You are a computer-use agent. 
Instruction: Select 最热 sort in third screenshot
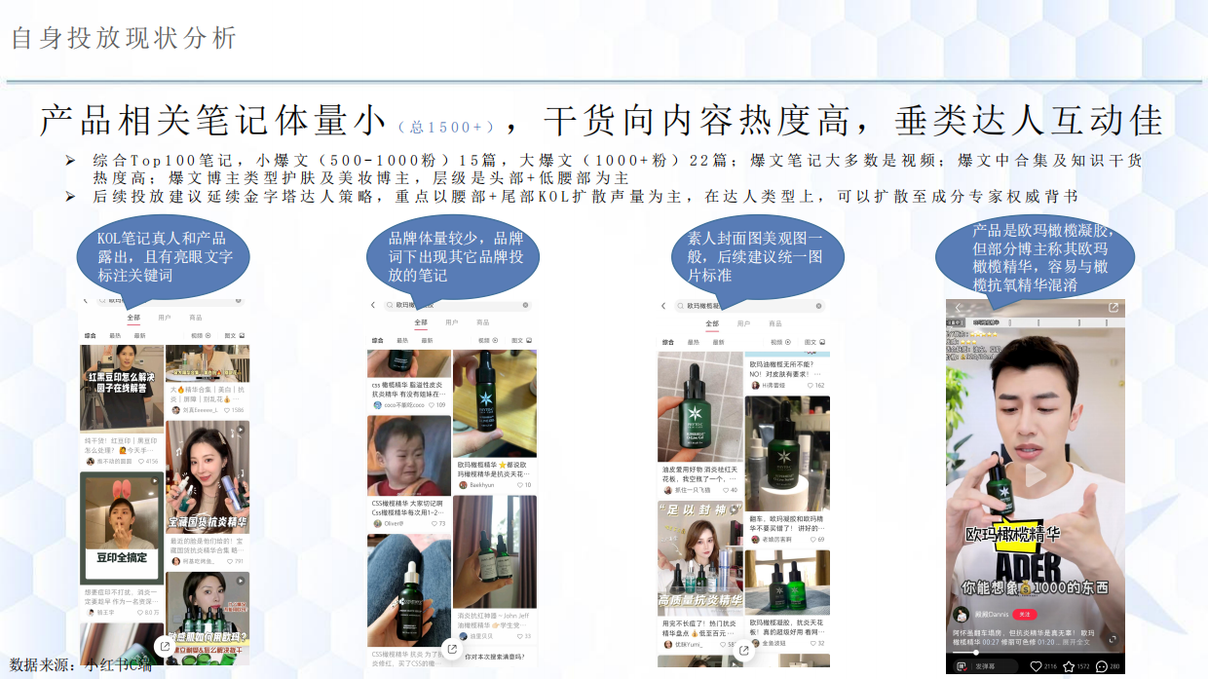[x=694, y=342]
